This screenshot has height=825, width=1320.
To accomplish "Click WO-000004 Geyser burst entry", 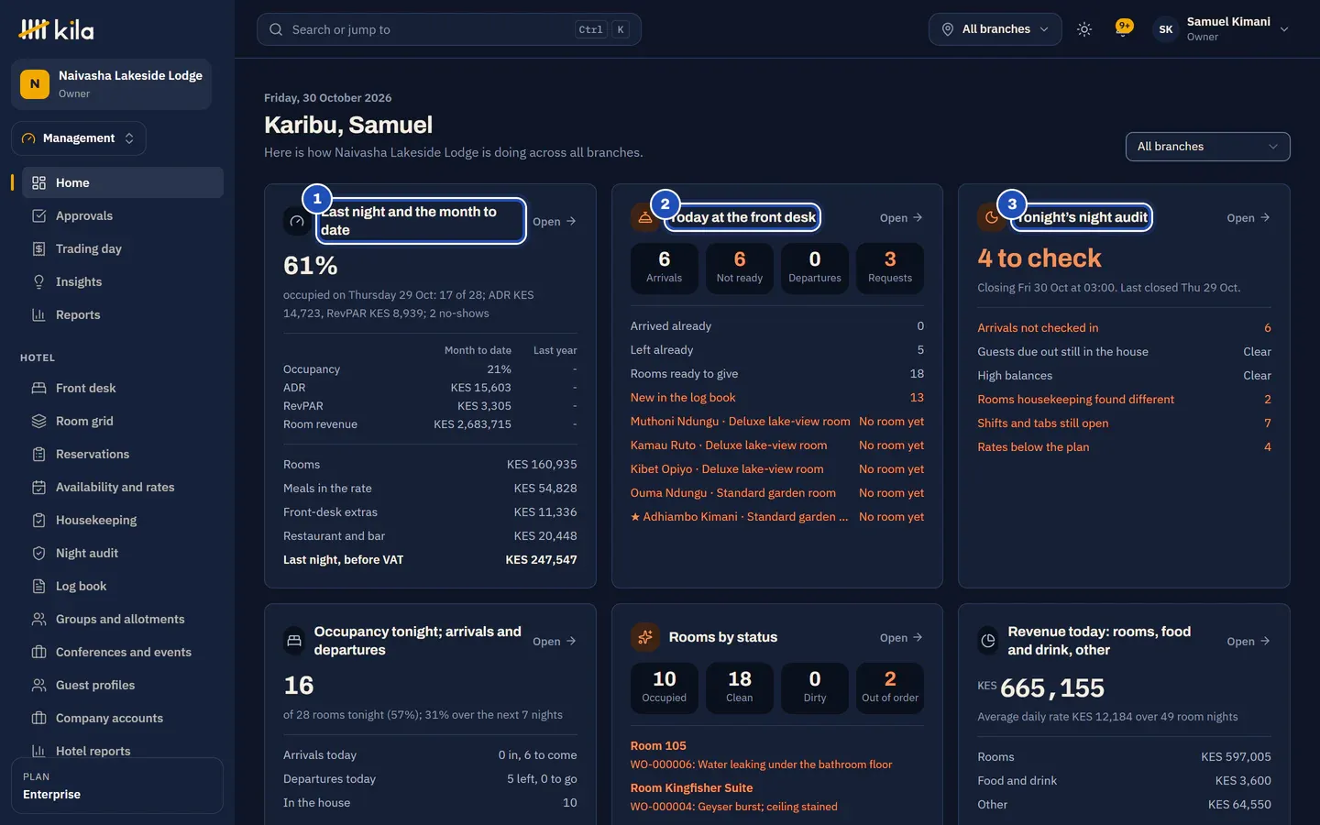I will coord(733,807).
